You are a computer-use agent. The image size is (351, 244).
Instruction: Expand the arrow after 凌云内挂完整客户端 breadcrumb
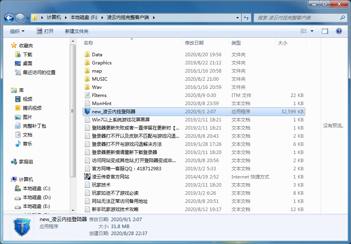click(x=154, y=18)
